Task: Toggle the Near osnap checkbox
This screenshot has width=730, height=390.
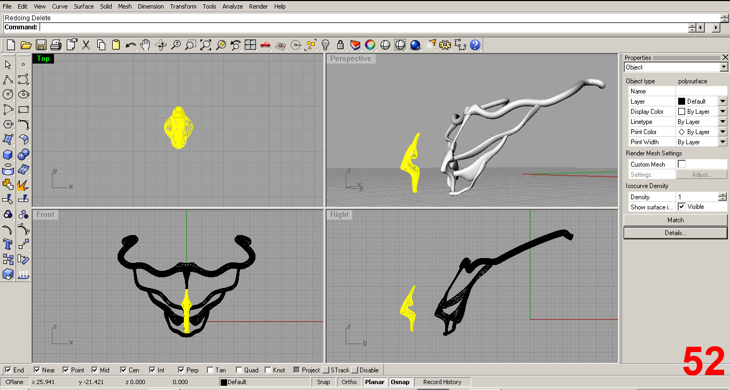Action: coord(37,370)
